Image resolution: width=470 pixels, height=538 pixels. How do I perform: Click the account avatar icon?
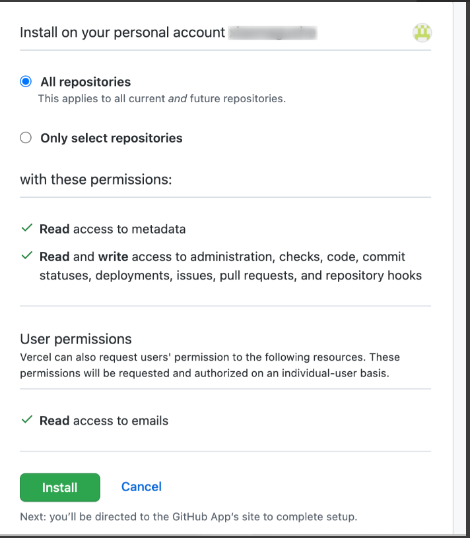point(422,32)
